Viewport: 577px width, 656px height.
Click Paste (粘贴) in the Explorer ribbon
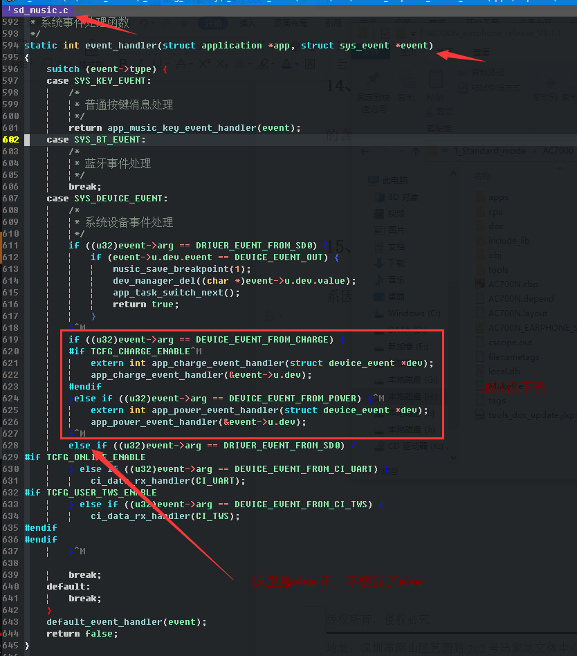[435, 86]
